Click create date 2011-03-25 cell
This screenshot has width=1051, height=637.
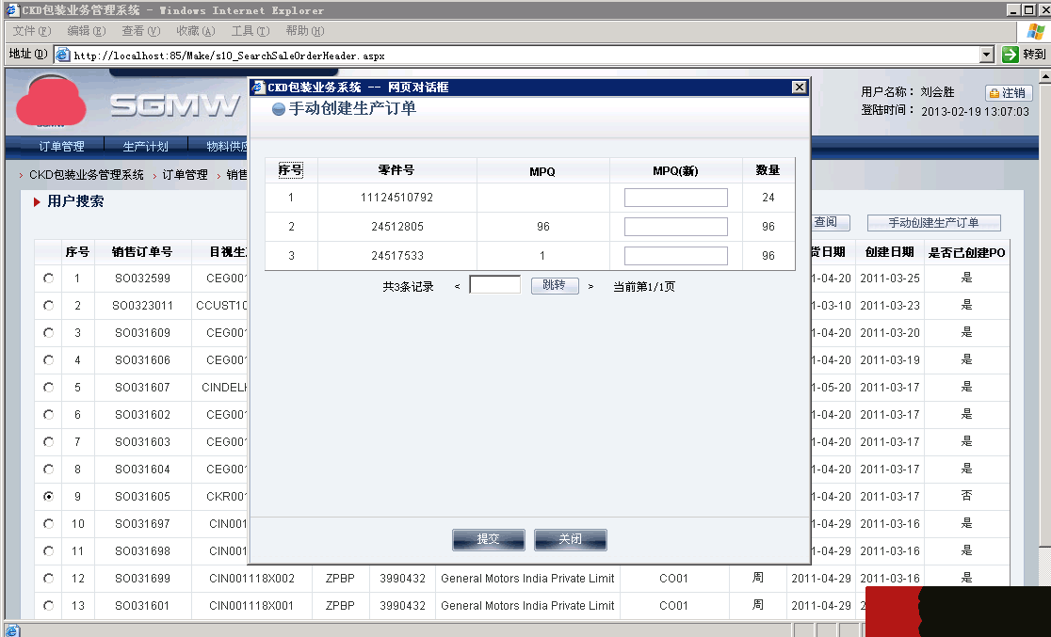(x=890, y=278)
